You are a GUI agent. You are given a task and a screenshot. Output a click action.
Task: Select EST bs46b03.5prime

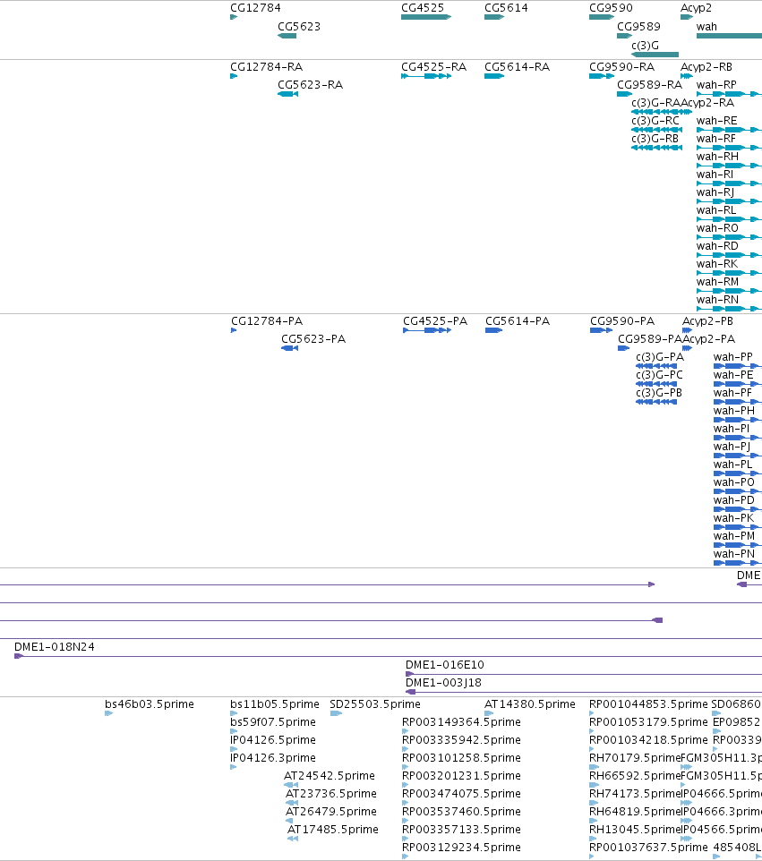pyautogui.click(x=150, y=704)
